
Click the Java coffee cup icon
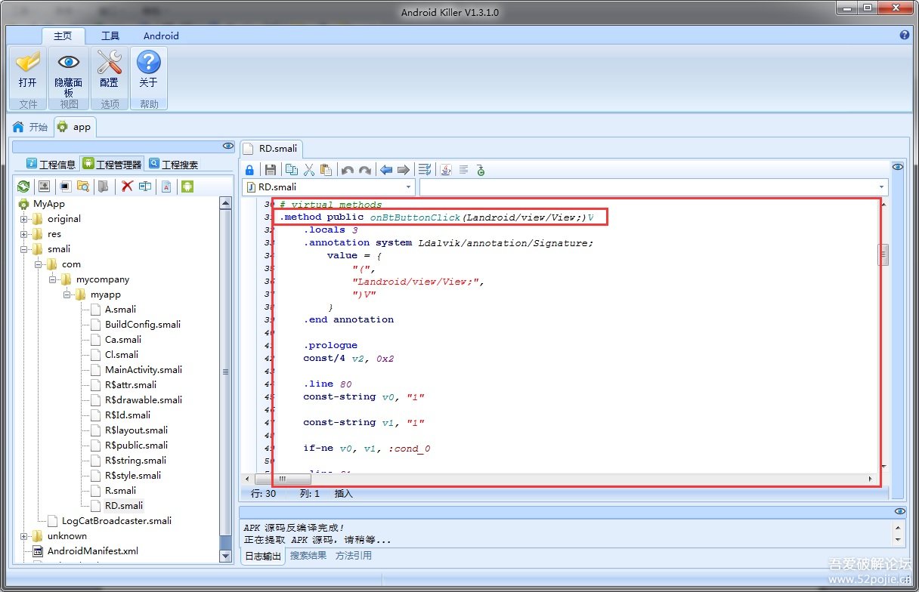click(446, 170)
